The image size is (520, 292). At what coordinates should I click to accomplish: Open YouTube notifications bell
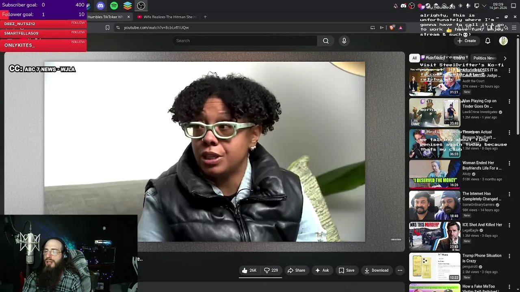(x=488, y=41)
